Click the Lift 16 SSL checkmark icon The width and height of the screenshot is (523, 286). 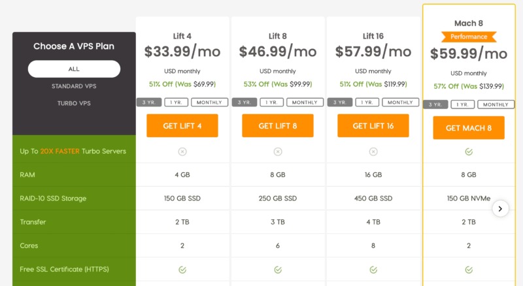373,269
